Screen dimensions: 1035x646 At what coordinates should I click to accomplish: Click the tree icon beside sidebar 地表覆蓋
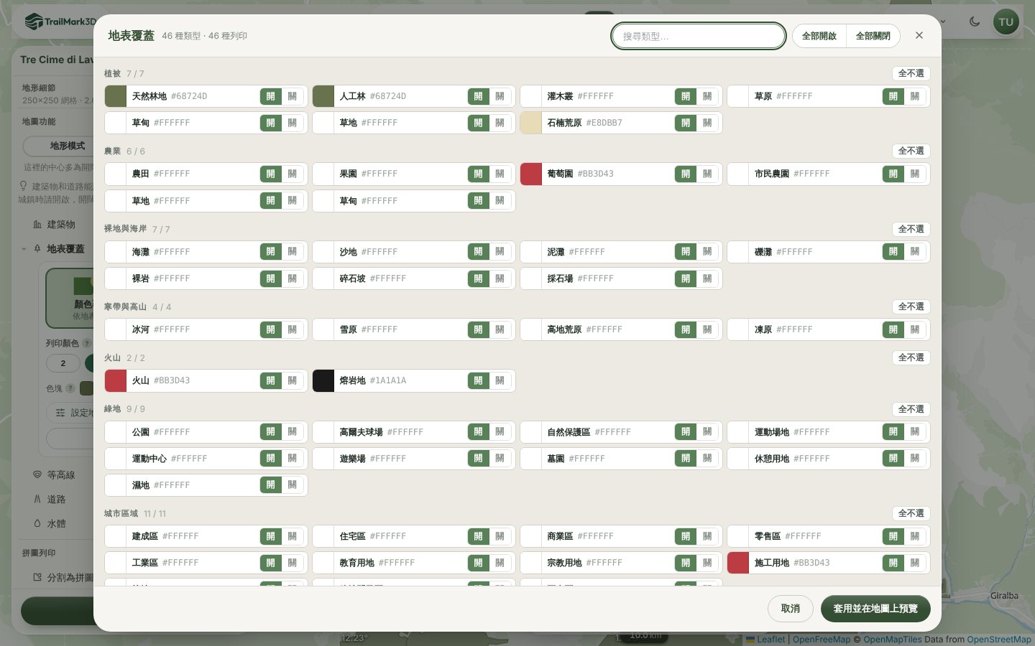pyautogui.click(x=37, y=248)
